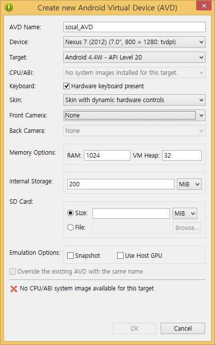Click the AVD Name text field
Screen dimensions: 215x345
[134, 27]
